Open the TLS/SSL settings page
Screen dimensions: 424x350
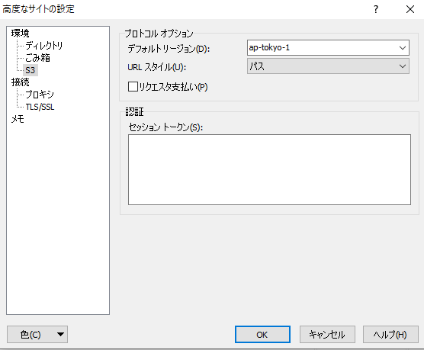40,107
